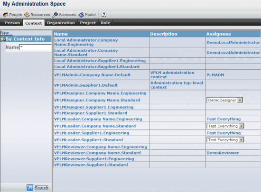Click 'Administration top-level context' description
Image resolution: width=261 pixels, height=192 pixels.
pos(177,85)
